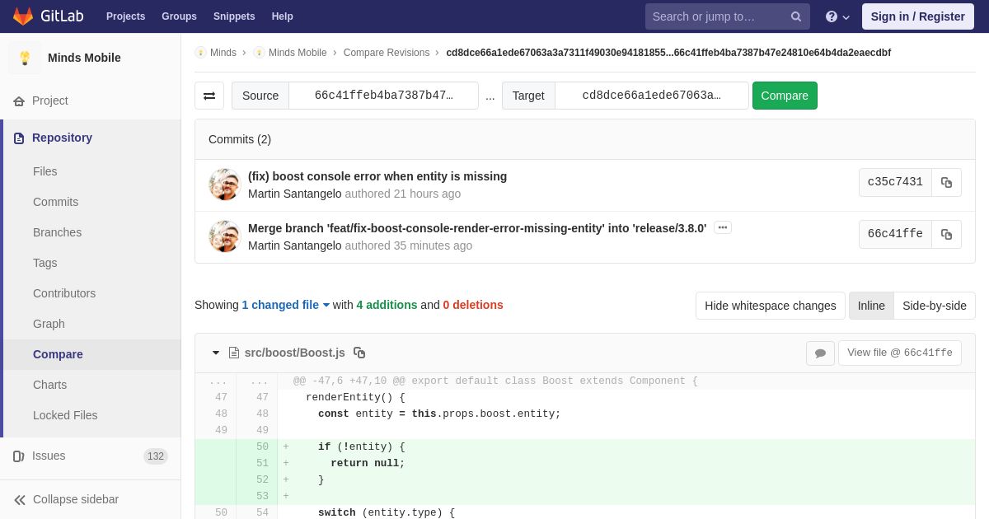Expand merge commit description ellipsis
The height and width of the screenshot is (519, 989).
point(723,227)
